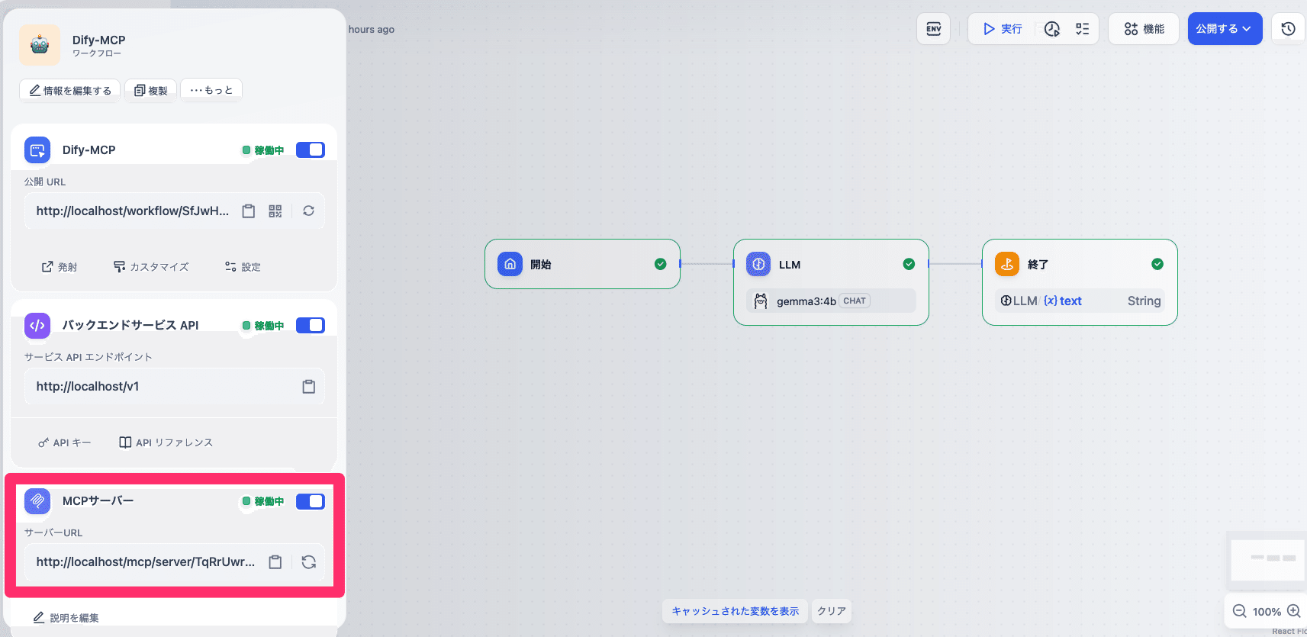Click the MCPサーバー card icon
The image size is (1307, 637).
[37, 501]
